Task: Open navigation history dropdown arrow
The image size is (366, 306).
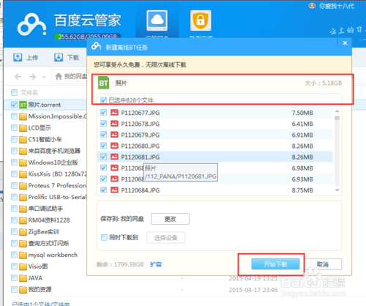Action: (44, 78)
